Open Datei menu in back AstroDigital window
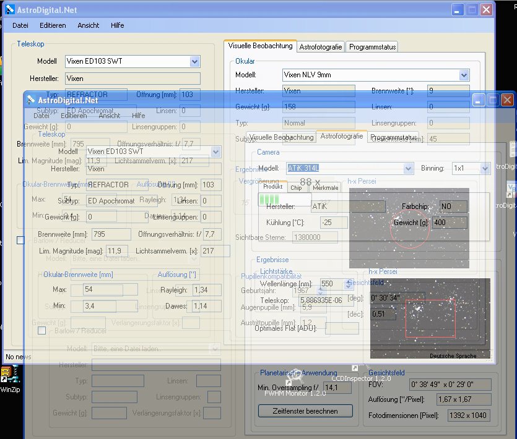The image size is (517, 439). coord(20,25)
